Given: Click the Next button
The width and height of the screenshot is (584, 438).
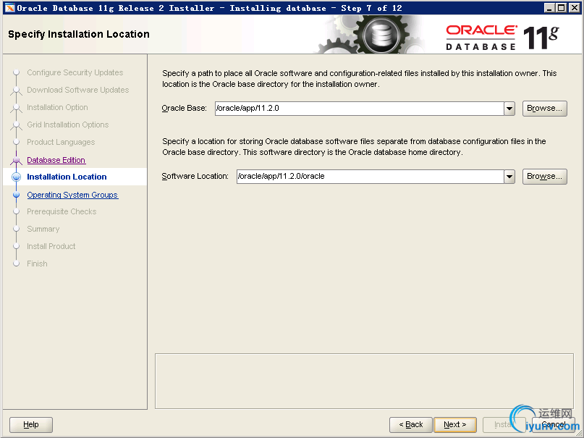Looking at the screenshot, I should coord(455,424).
